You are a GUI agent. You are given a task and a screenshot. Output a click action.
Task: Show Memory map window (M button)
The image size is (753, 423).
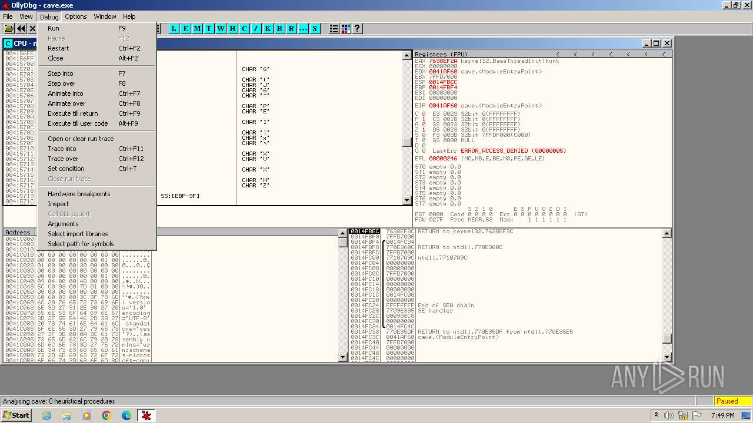(198, 28)
